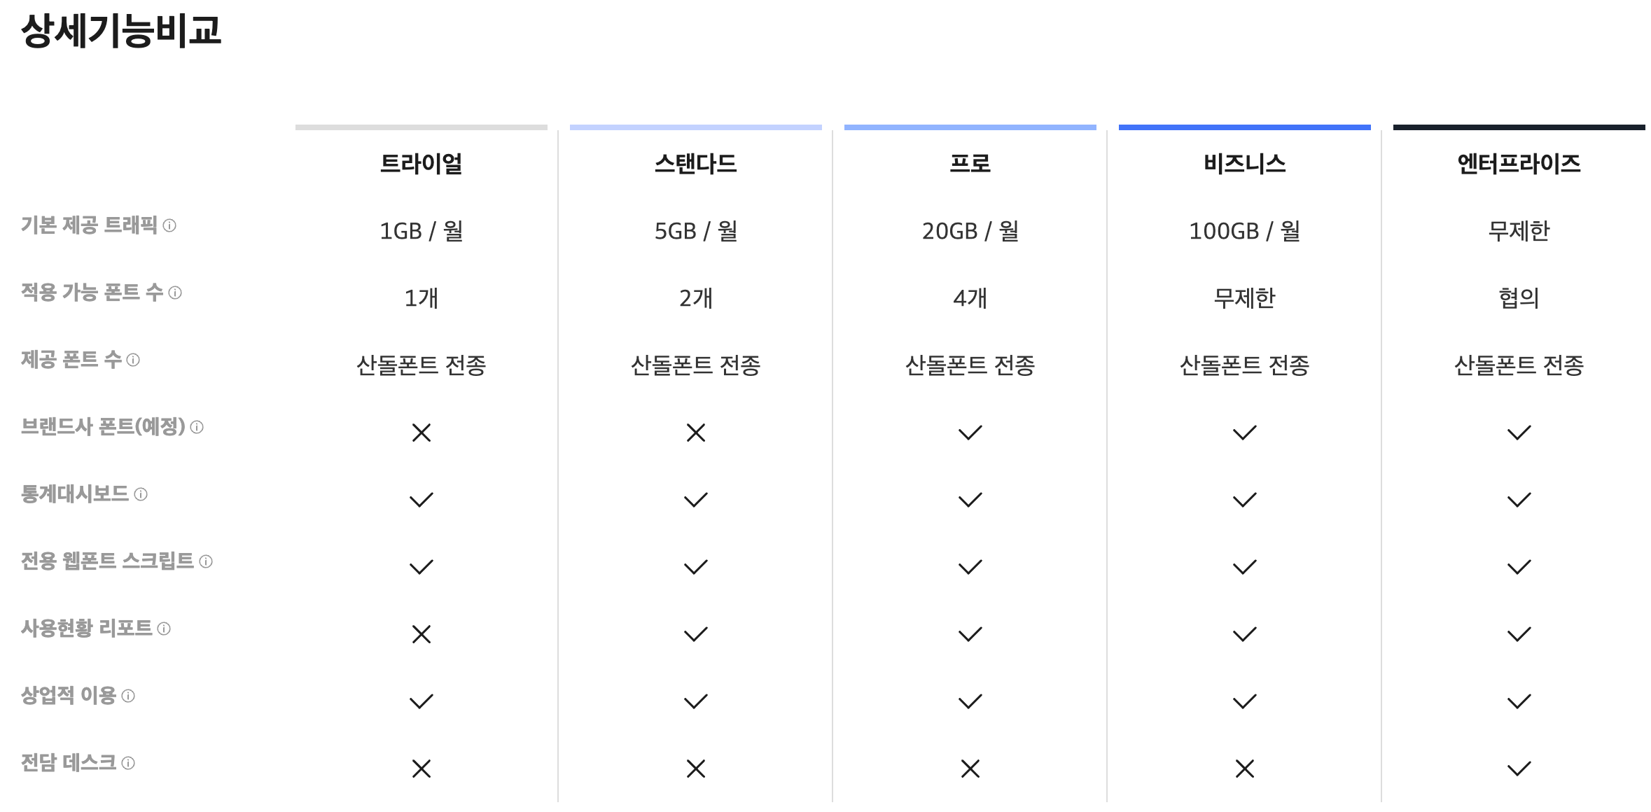
Task: Click info icon beside 전용 웹폰트 스크립트
Action: pos(206,561)
